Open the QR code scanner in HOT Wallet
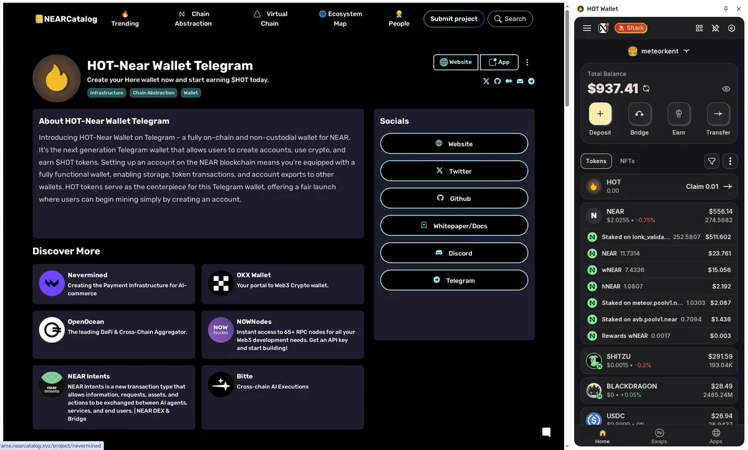Viewport: 748px width, 450px height. tap(699, 28)
